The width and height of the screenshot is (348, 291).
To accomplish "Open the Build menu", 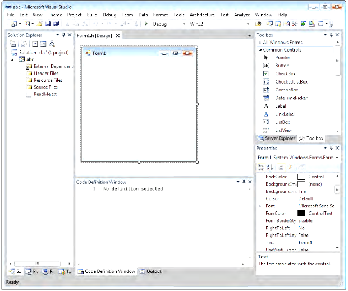I will click(92, 15).
